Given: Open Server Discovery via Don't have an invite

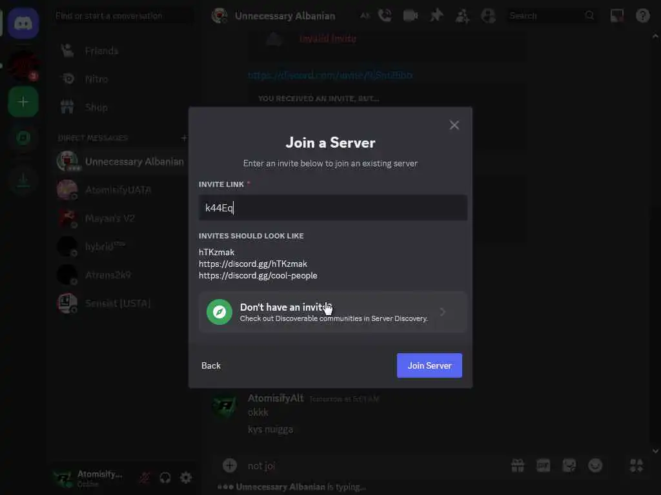Looking at the screenshot, I should (x=332, y=312).
